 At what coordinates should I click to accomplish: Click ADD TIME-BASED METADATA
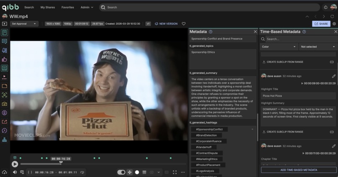click(x=299, y=170)
